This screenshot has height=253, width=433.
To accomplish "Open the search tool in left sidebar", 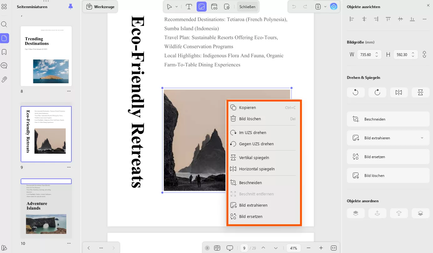I will point(4,24).
